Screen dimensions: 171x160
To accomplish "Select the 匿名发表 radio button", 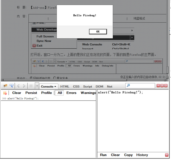I will coord(55,78).
